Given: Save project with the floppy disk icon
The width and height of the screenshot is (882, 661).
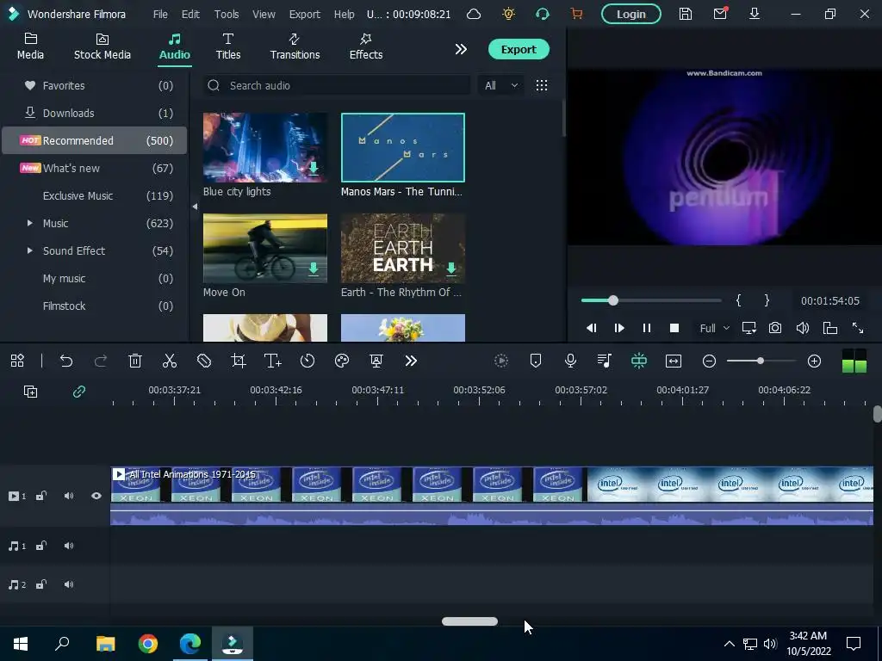Looking at the screenshot, I should [685, 14].
